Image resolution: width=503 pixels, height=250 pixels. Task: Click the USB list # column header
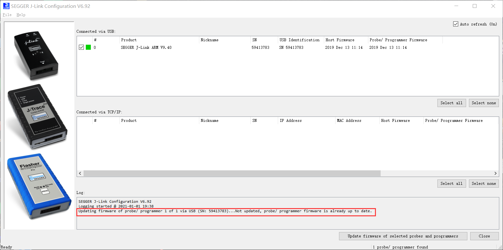coord(106,40)
